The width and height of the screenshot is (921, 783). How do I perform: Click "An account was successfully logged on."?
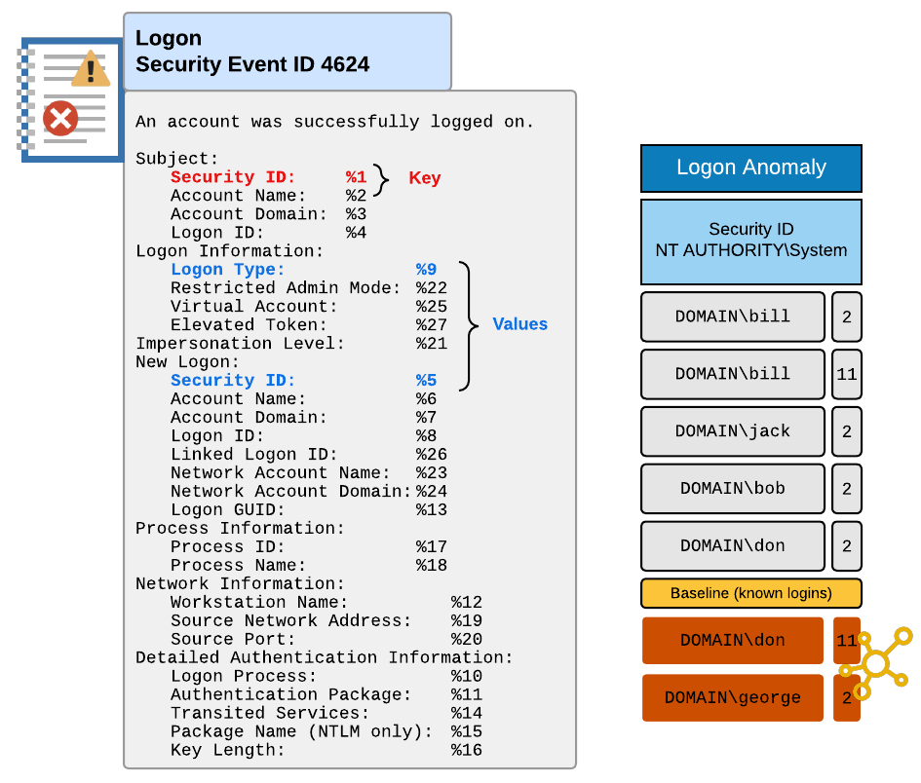pos(335,122)
